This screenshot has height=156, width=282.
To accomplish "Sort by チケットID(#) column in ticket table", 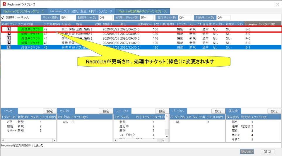I will click(x=52, y=24).
